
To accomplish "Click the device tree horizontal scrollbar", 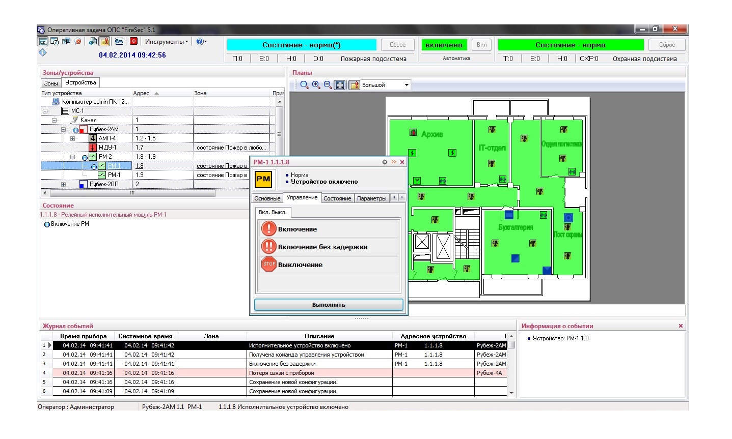I will 132,193.
